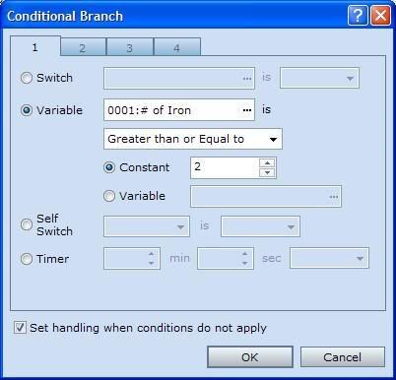Screen dimensions: 396x380
Task: Switch to tab 2
Action: pyautogui.click(x=84, y=47)
